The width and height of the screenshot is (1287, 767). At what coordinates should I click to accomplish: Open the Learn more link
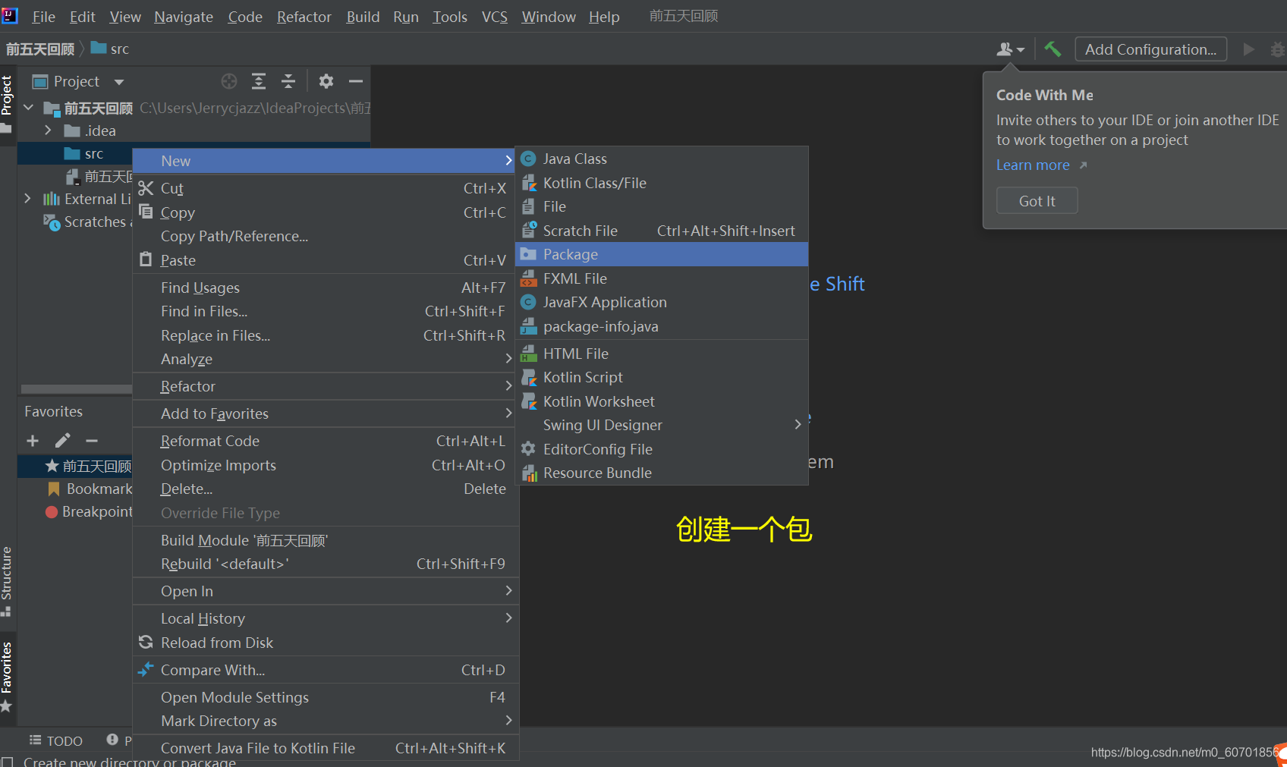[1033, 165]
